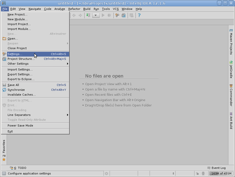Expand the Other Settings submenu

pos(35,64)
